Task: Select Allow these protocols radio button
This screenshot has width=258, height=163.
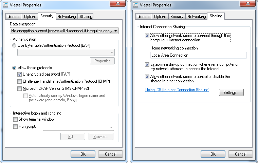Action: tap(14, 68)
